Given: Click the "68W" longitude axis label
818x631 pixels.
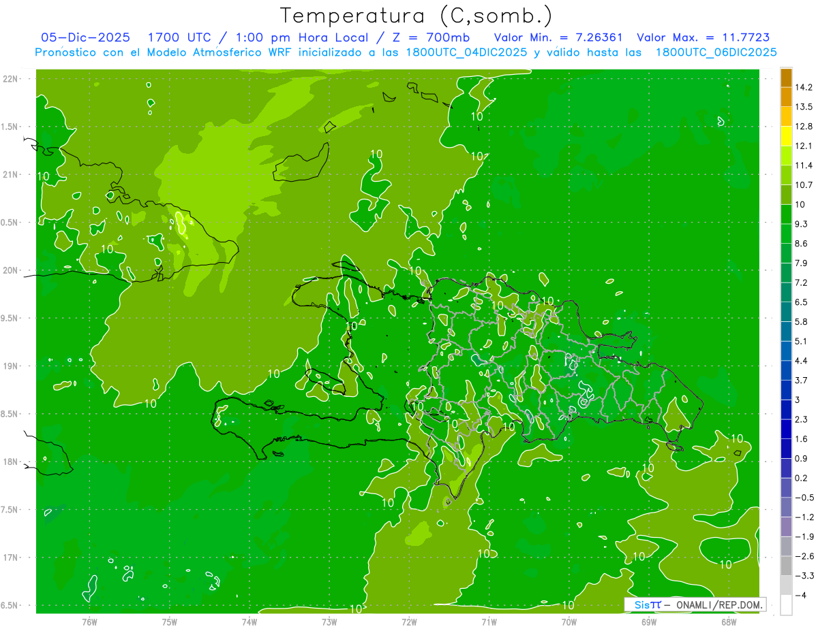Looking at the screenshot, I should [729, 621].
